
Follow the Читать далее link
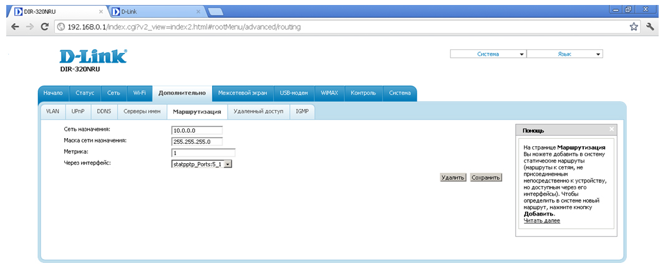(541, 220)
